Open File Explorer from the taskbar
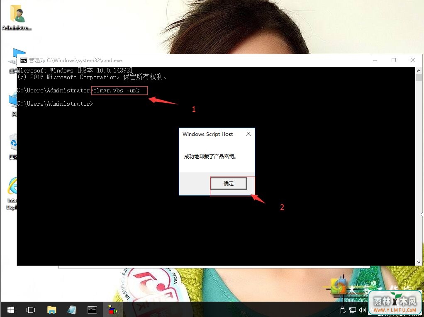The height and width of the screenshot is (317, 424). coord(51,310)
